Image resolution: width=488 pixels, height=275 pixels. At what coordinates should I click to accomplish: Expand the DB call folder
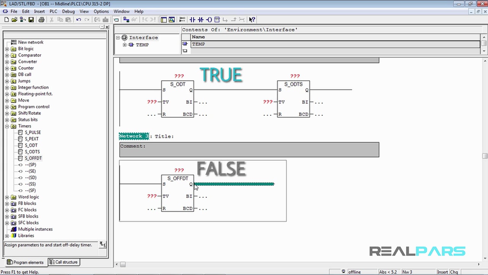pos(7,75)
